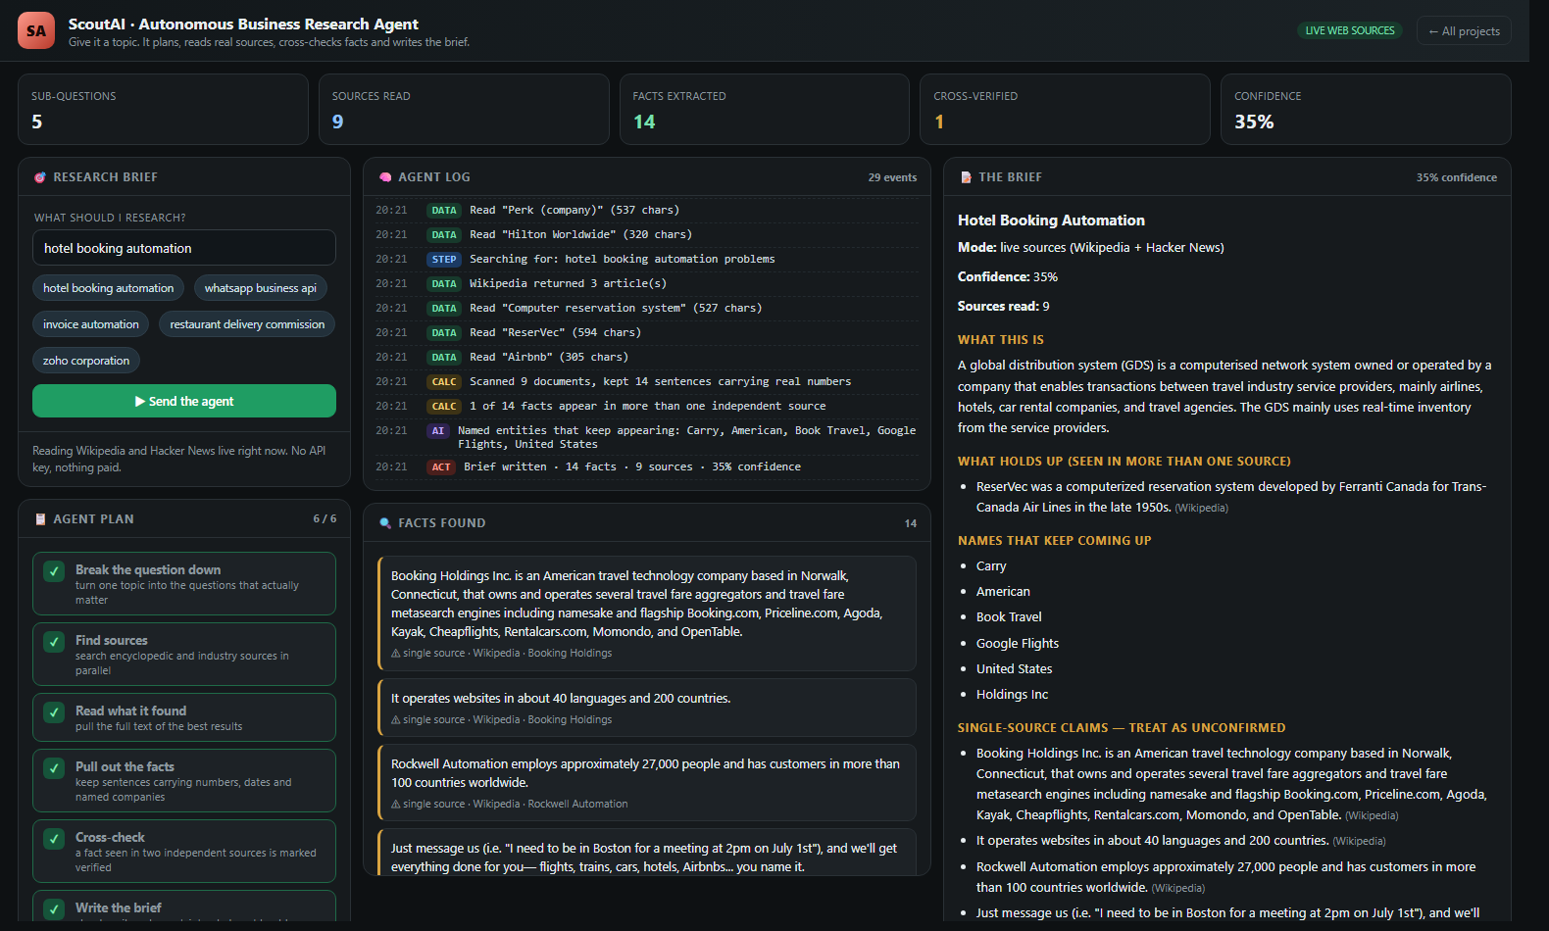Image resolution: width=1549 pixels, height=931 pixels.
Task: Click log entry 'Read "Airbnb" (305 chars)'
Action: (646, 357)
